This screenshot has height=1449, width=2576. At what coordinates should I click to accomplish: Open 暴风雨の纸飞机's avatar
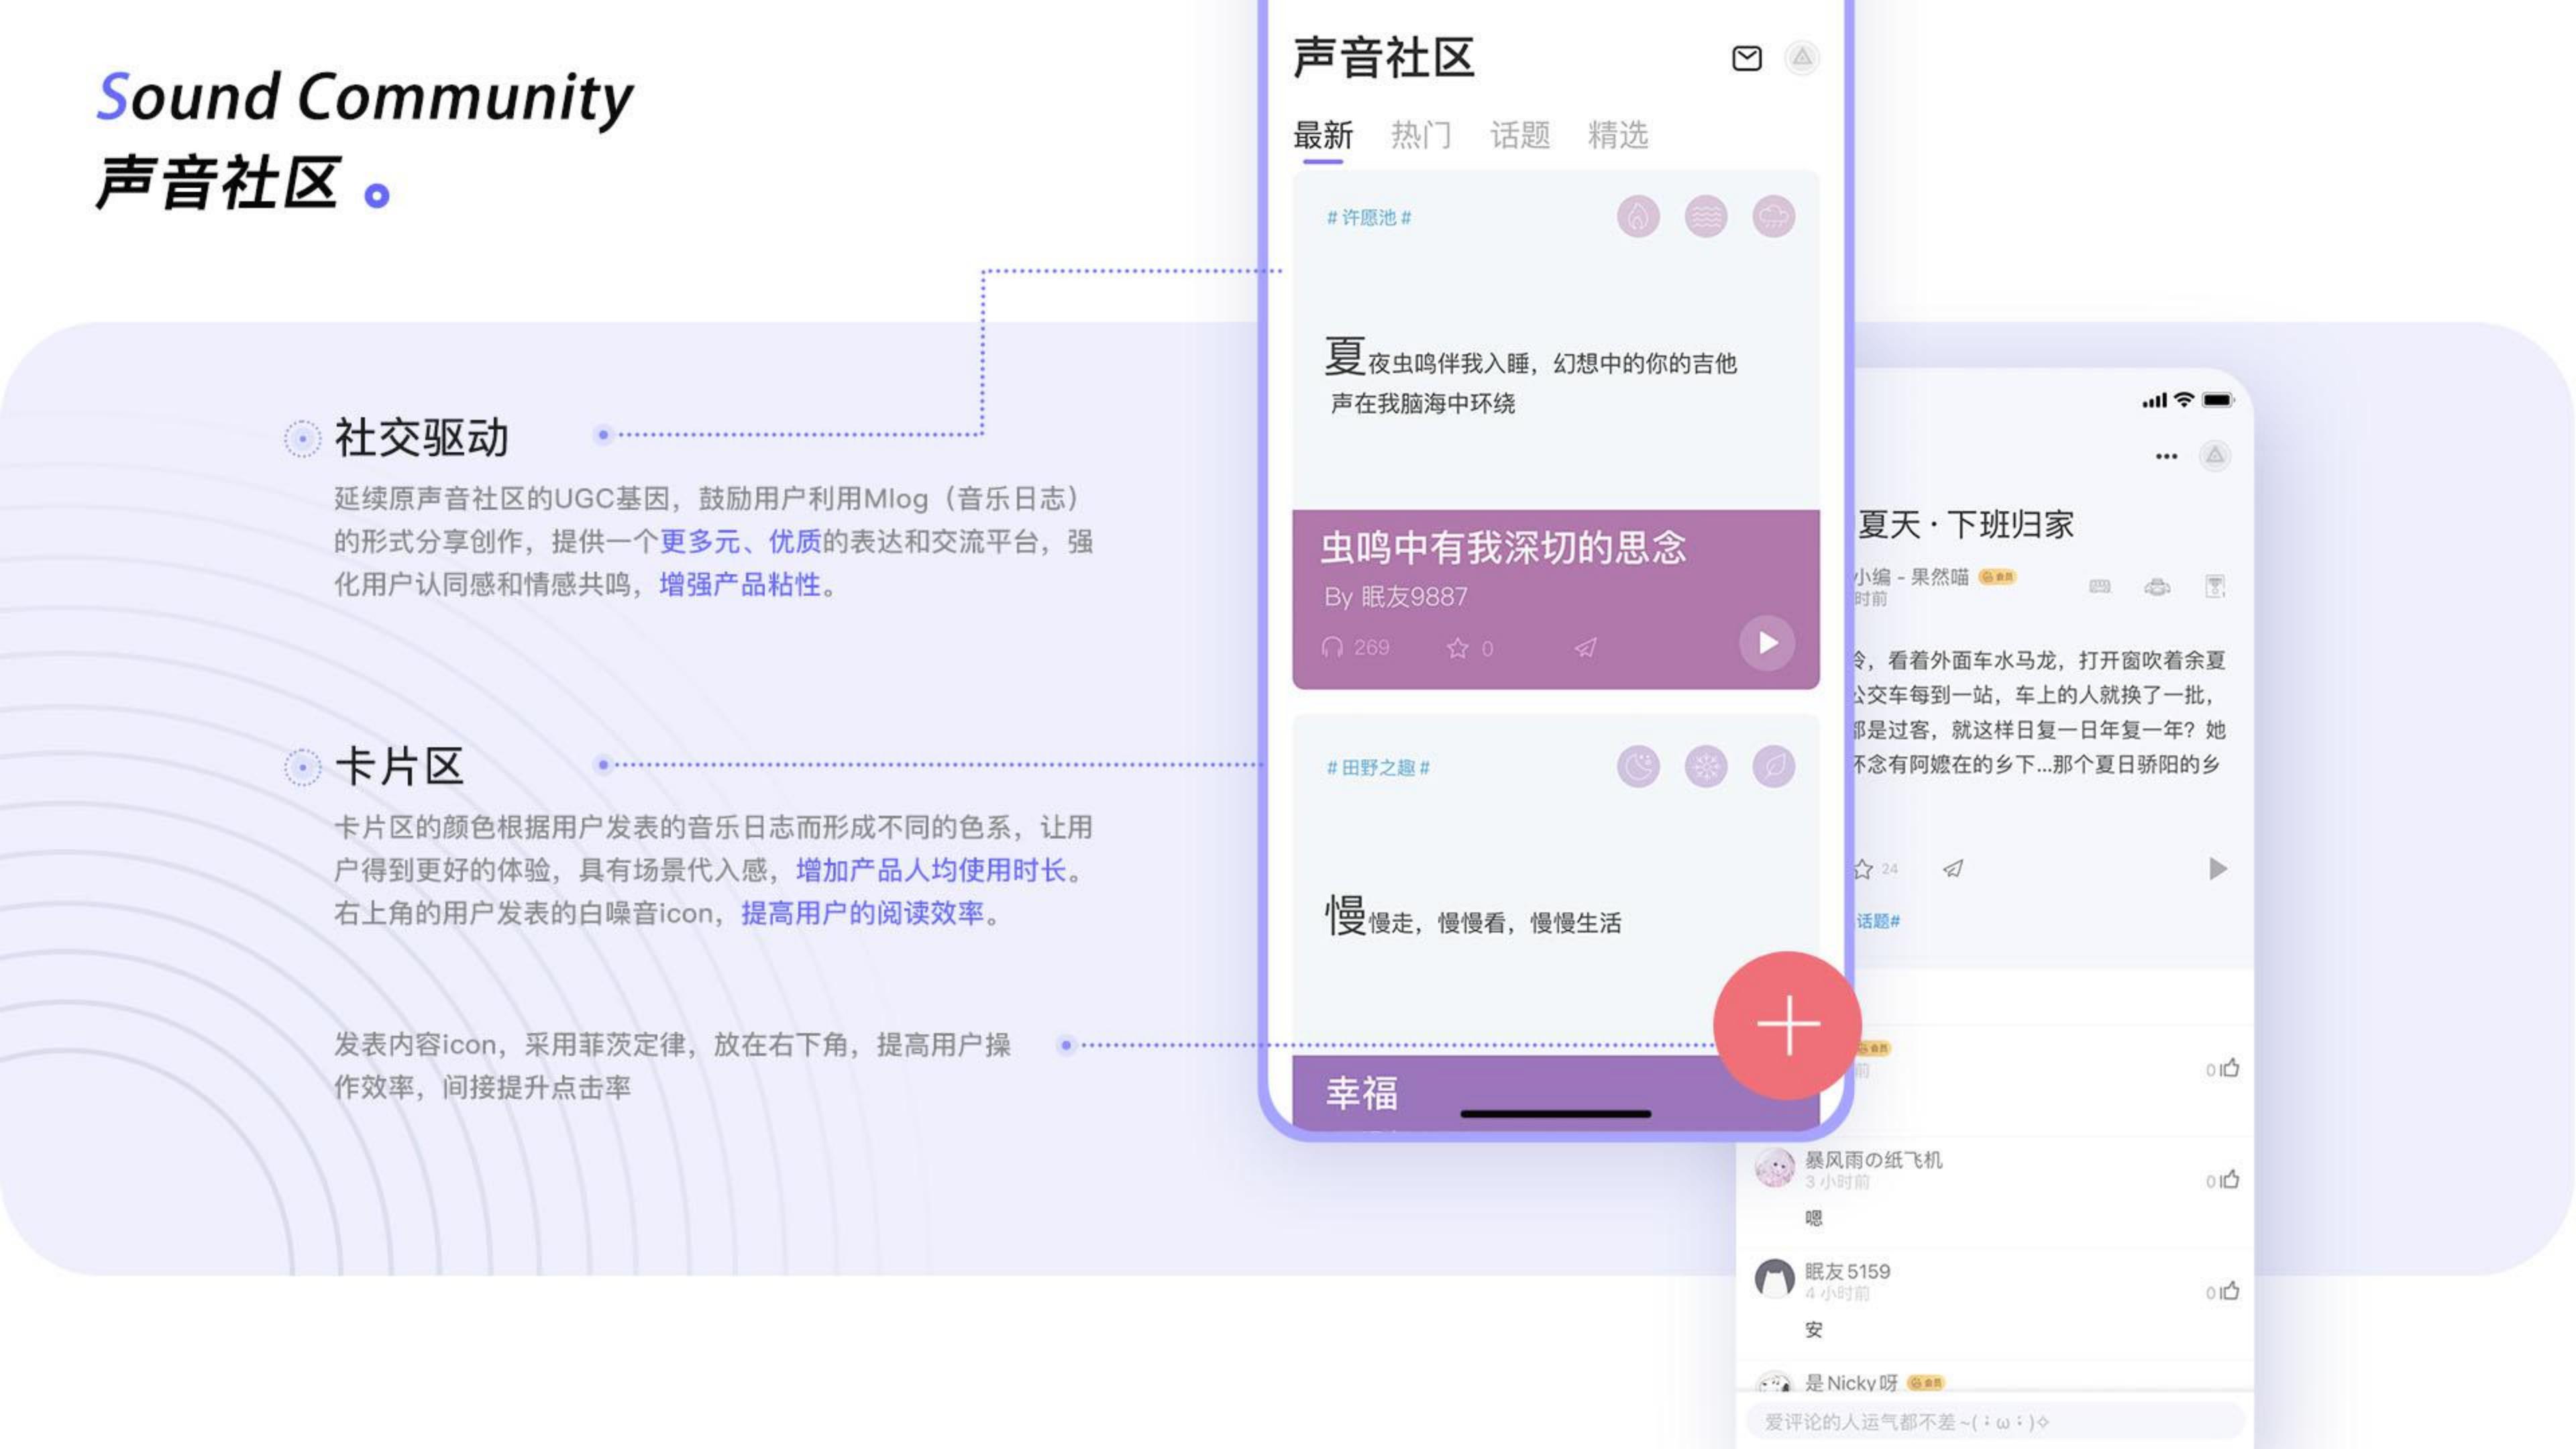[x=1775, y=1168]
